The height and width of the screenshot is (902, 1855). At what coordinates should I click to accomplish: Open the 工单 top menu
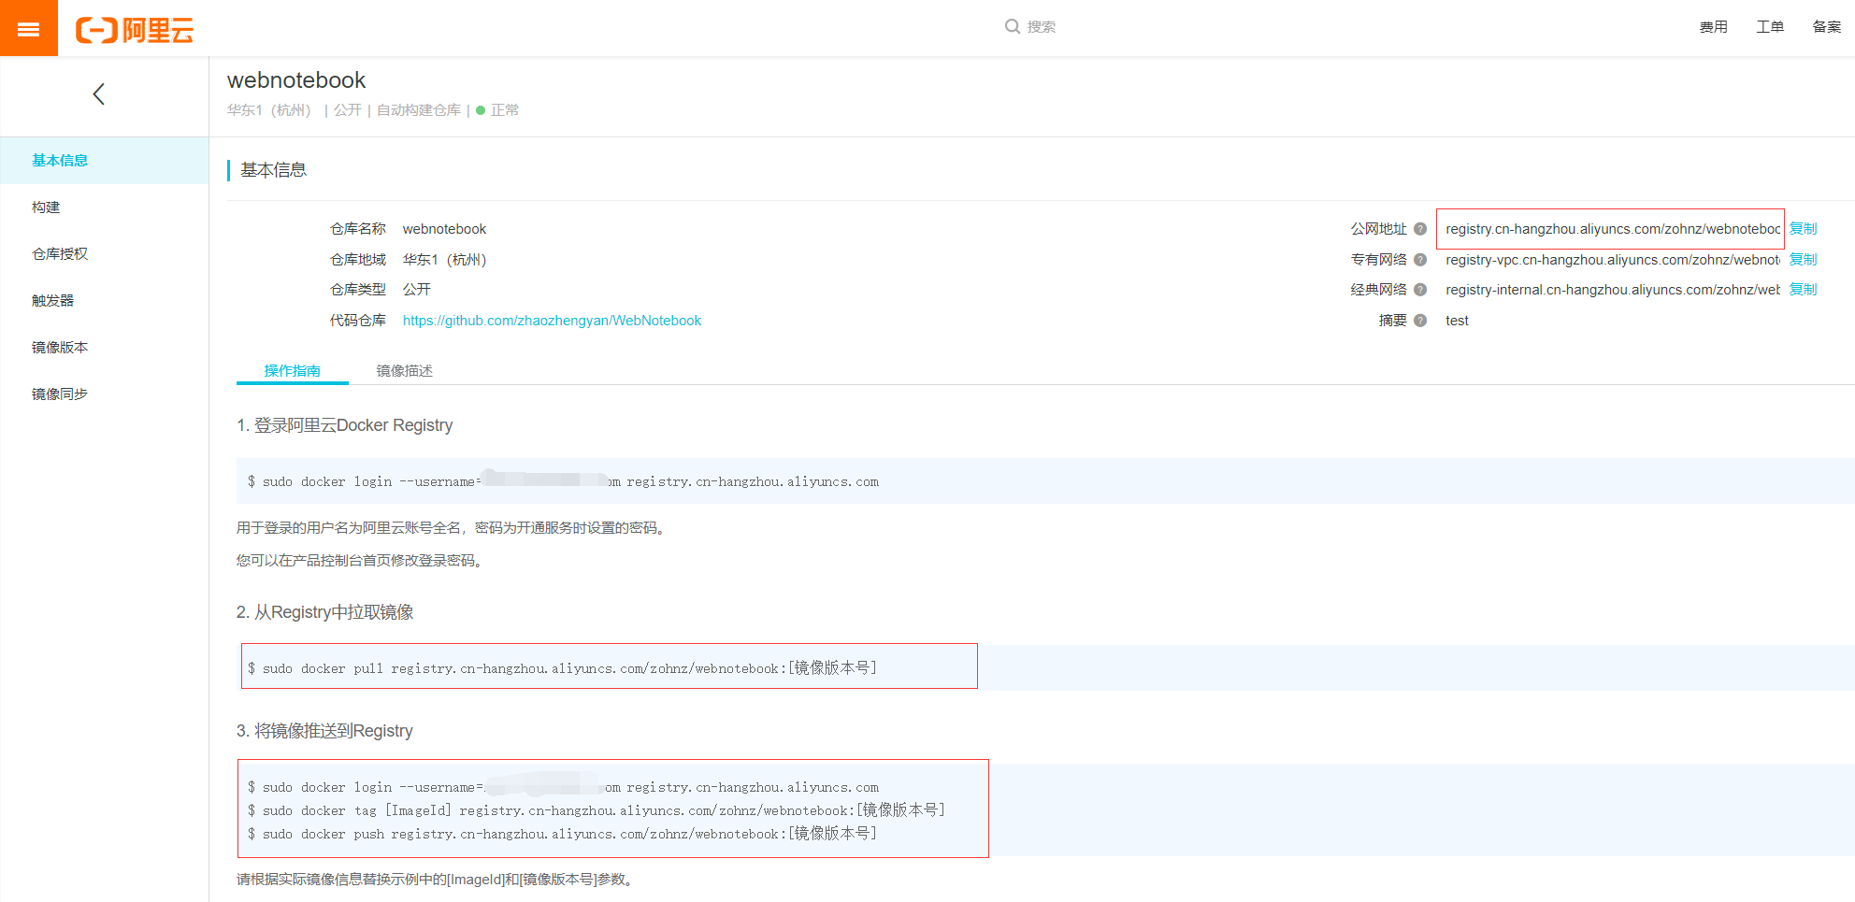1770,27
